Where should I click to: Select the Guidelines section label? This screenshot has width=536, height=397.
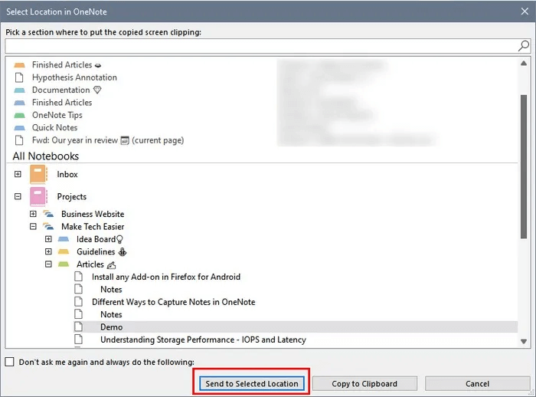96,251
